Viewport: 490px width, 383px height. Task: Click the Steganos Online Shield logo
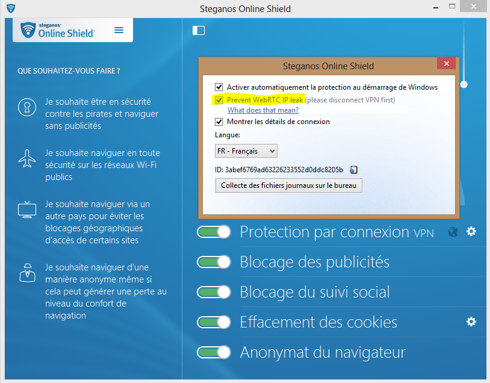[x=58, y=30]
